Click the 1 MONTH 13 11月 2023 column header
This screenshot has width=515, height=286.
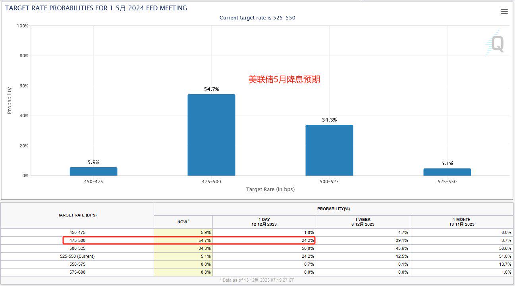[461, 222]
